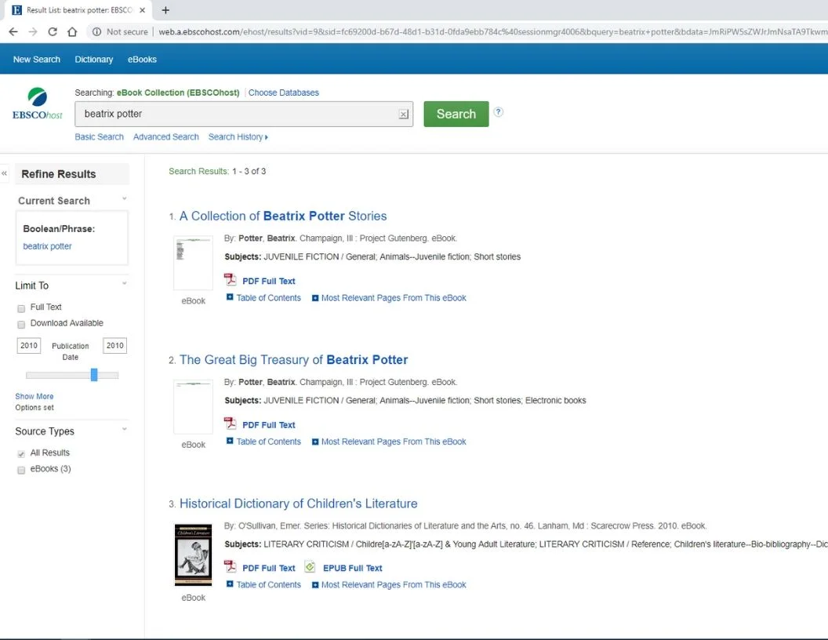This screenshot has width=828, height=640.
Task: Click PDF icon for A Collection of Beatrix Potter Stories
Action: point(230,280)
